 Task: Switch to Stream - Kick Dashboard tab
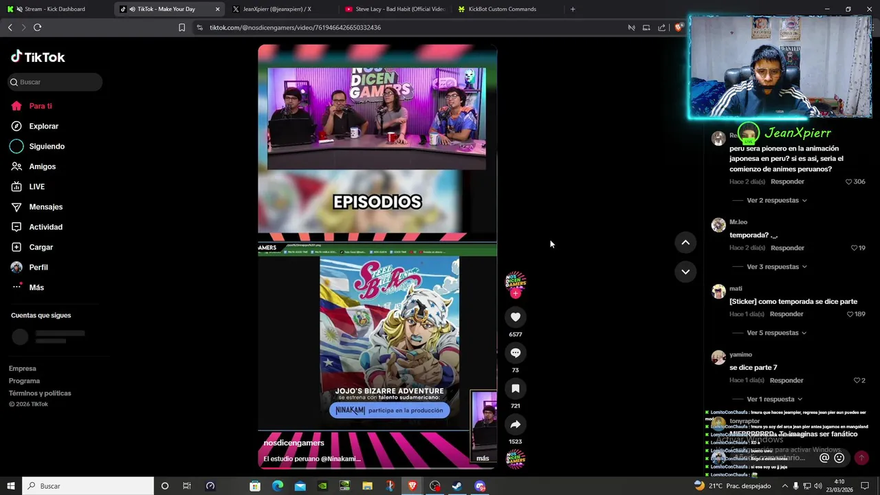pyautogui.click(x=56, y=9)
